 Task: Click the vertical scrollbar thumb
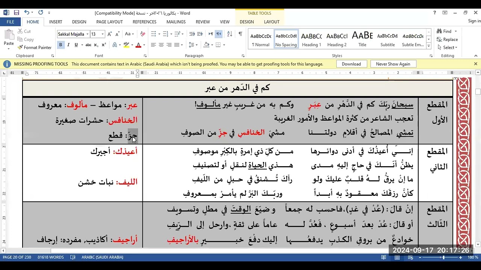point(478,91)
